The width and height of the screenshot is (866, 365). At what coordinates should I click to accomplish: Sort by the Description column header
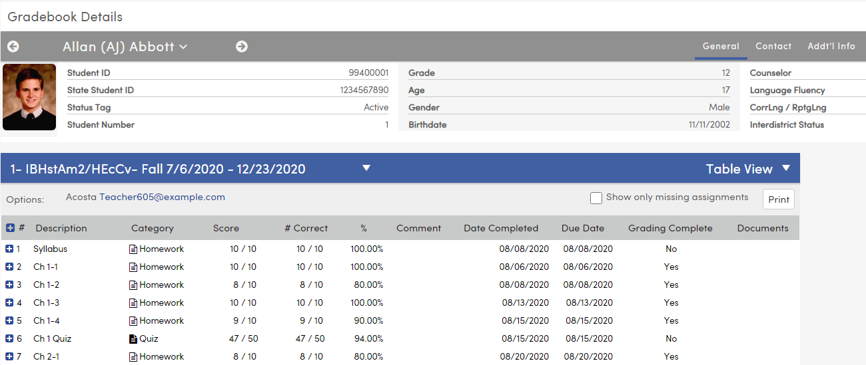coord(61,228)
